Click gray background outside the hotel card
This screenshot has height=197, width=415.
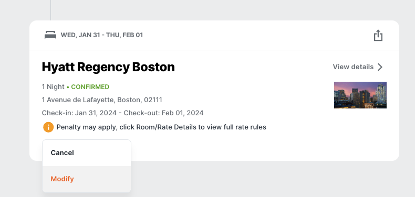pos(265,180)
